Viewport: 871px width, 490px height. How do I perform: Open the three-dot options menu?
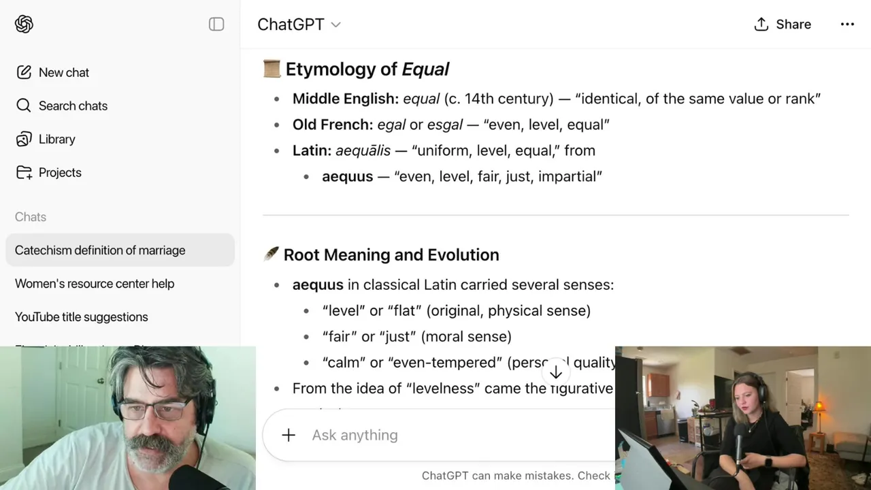coord(847,24)
